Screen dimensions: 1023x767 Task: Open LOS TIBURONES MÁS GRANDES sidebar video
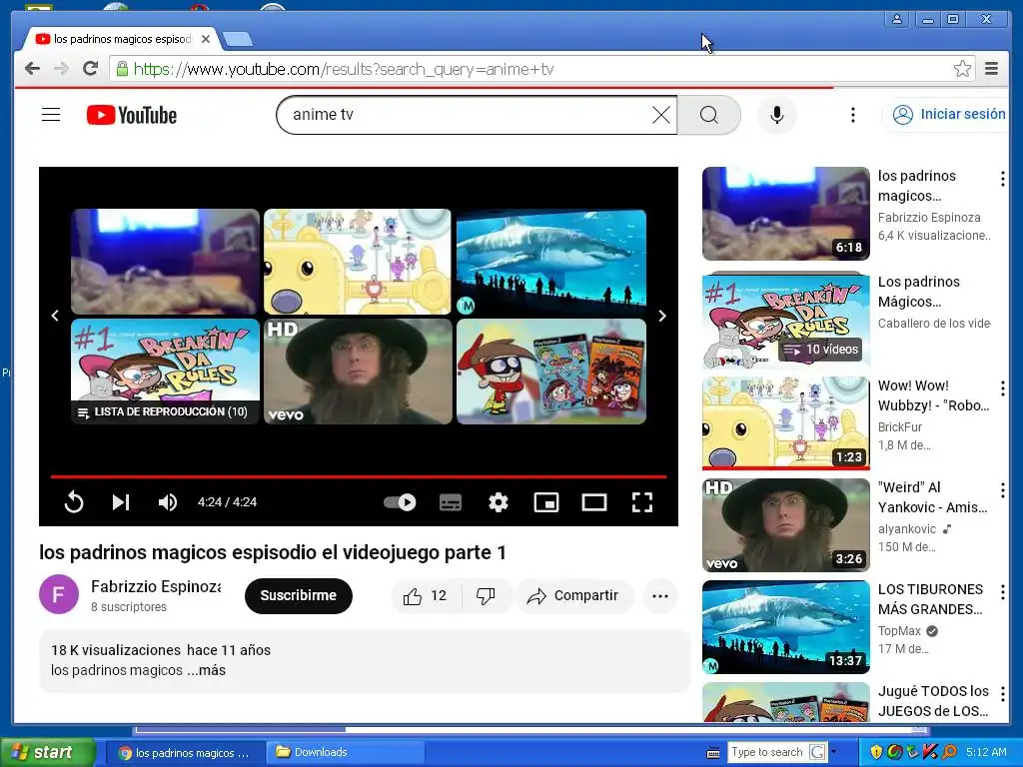786,627
